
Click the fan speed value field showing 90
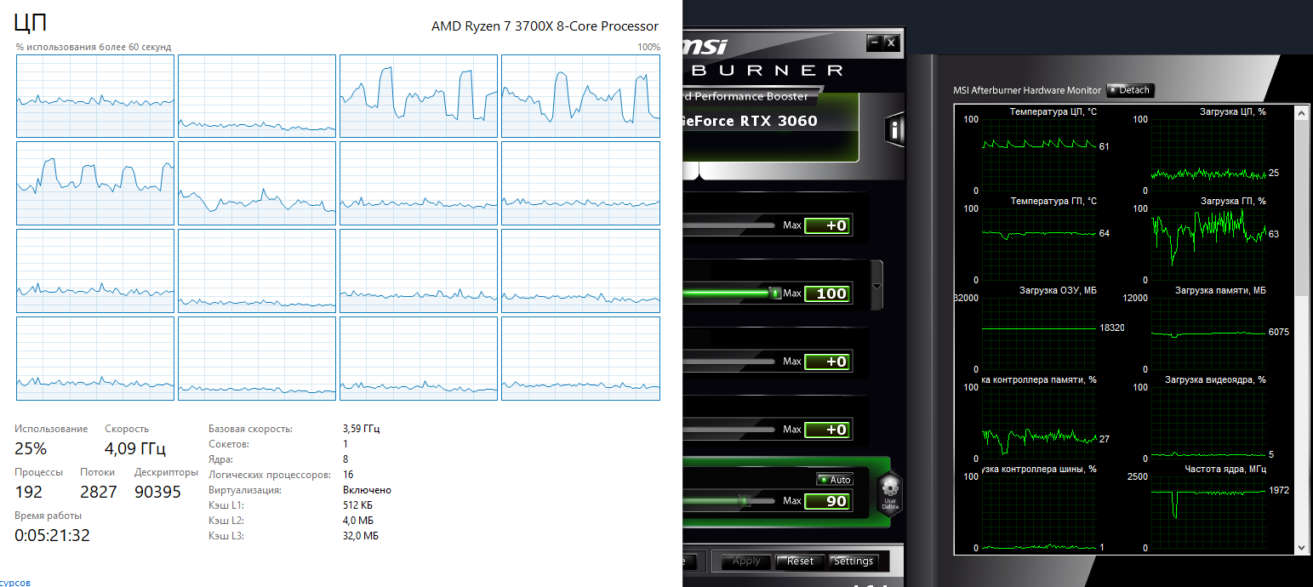(x=827, y=501)
